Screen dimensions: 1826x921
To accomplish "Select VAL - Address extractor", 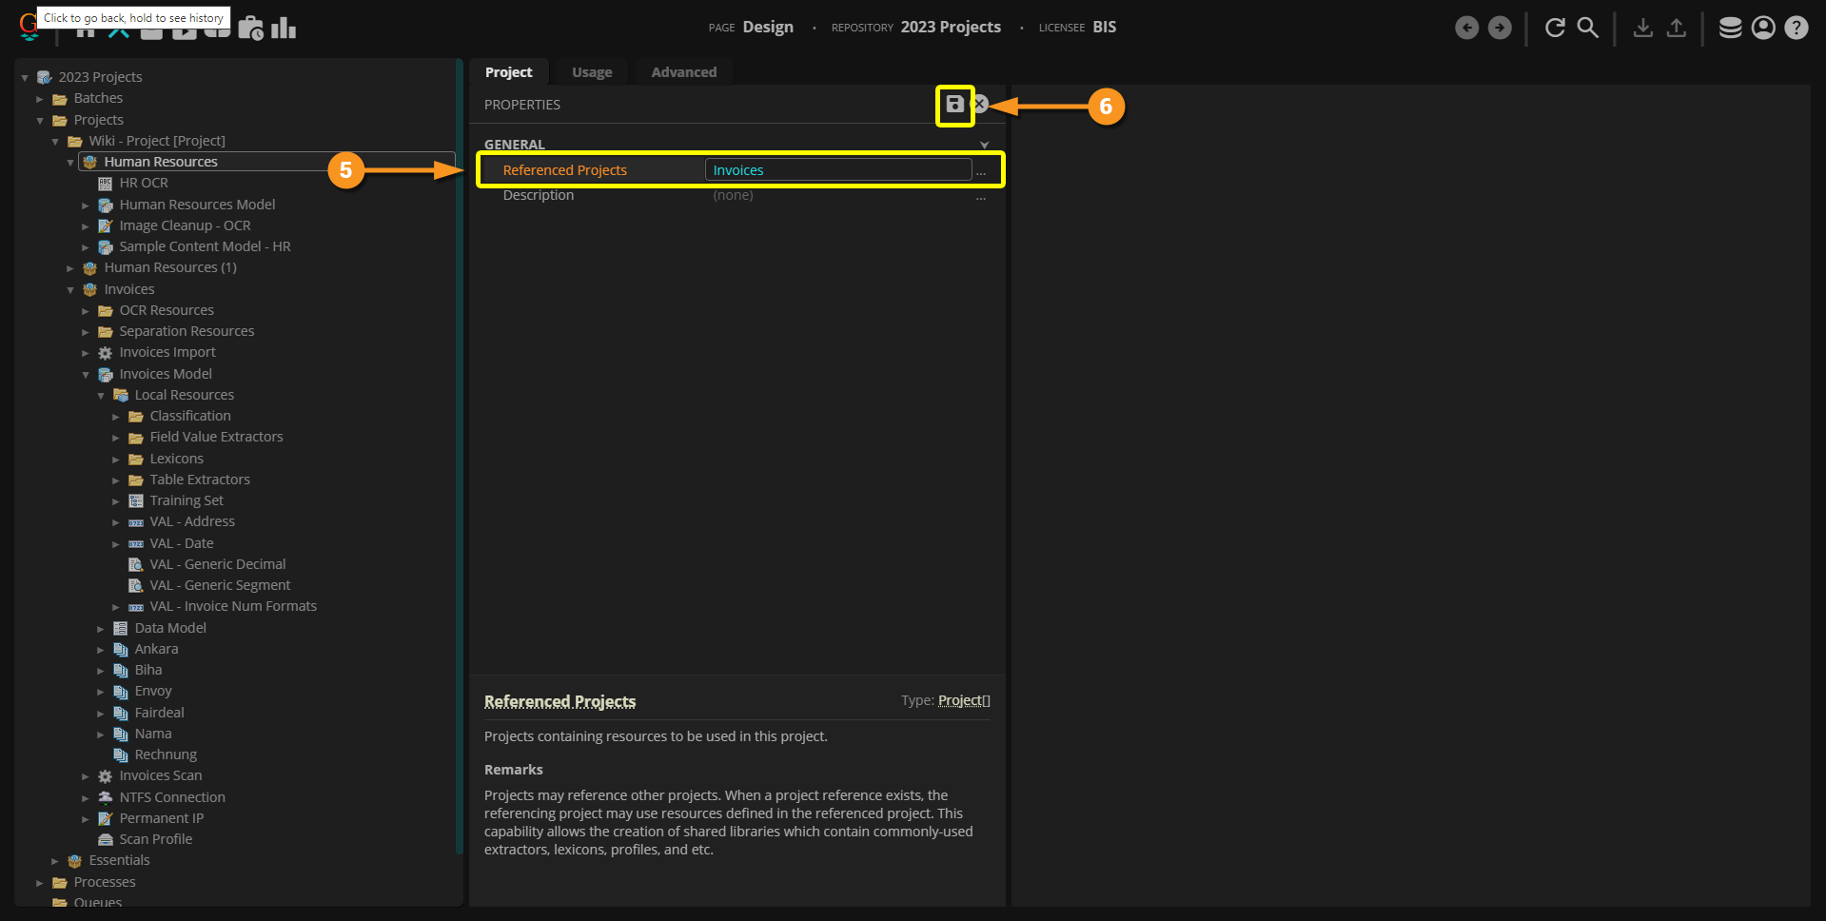I will click(192, 521).
